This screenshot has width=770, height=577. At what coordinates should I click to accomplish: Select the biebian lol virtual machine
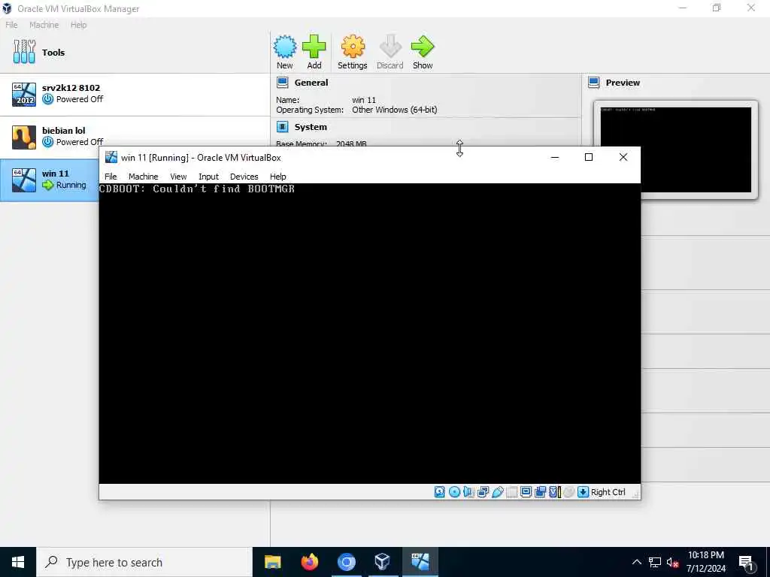click(x=135, y=137)
